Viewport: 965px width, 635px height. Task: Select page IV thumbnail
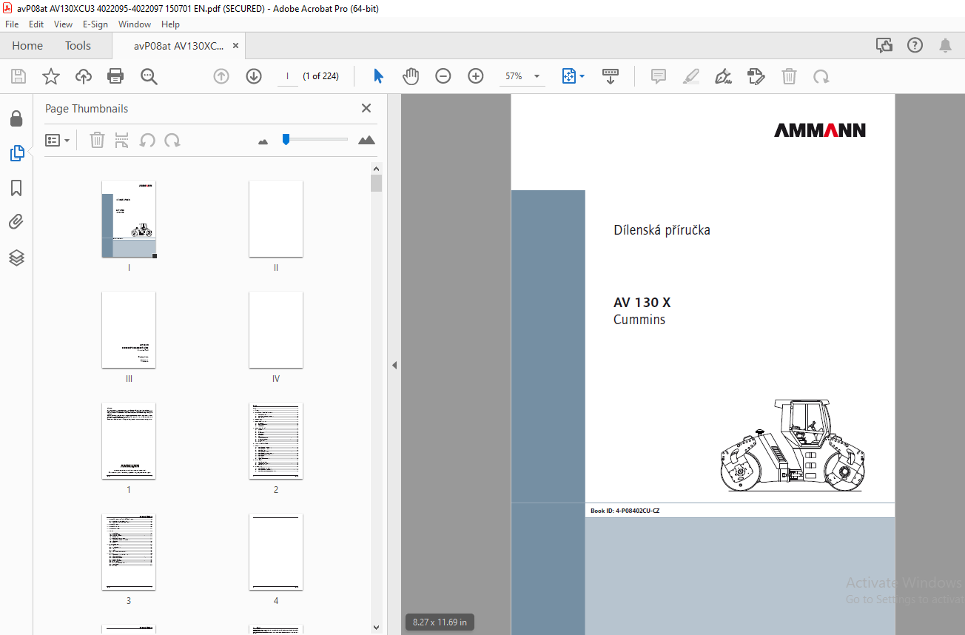click(276, 330)
